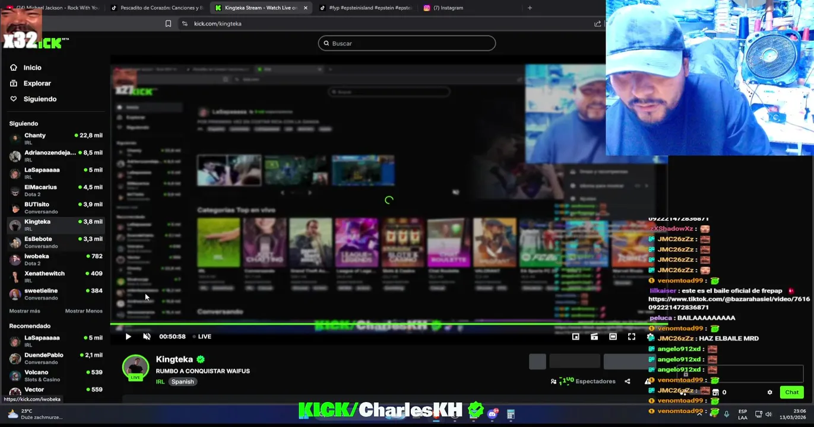
Task: Click browser share icon by address bar
Action: point(597,24)
